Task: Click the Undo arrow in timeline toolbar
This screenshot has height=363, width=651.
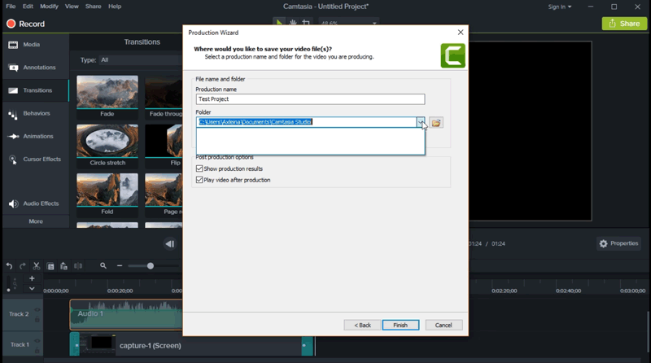Action: (x=9, y=265)
